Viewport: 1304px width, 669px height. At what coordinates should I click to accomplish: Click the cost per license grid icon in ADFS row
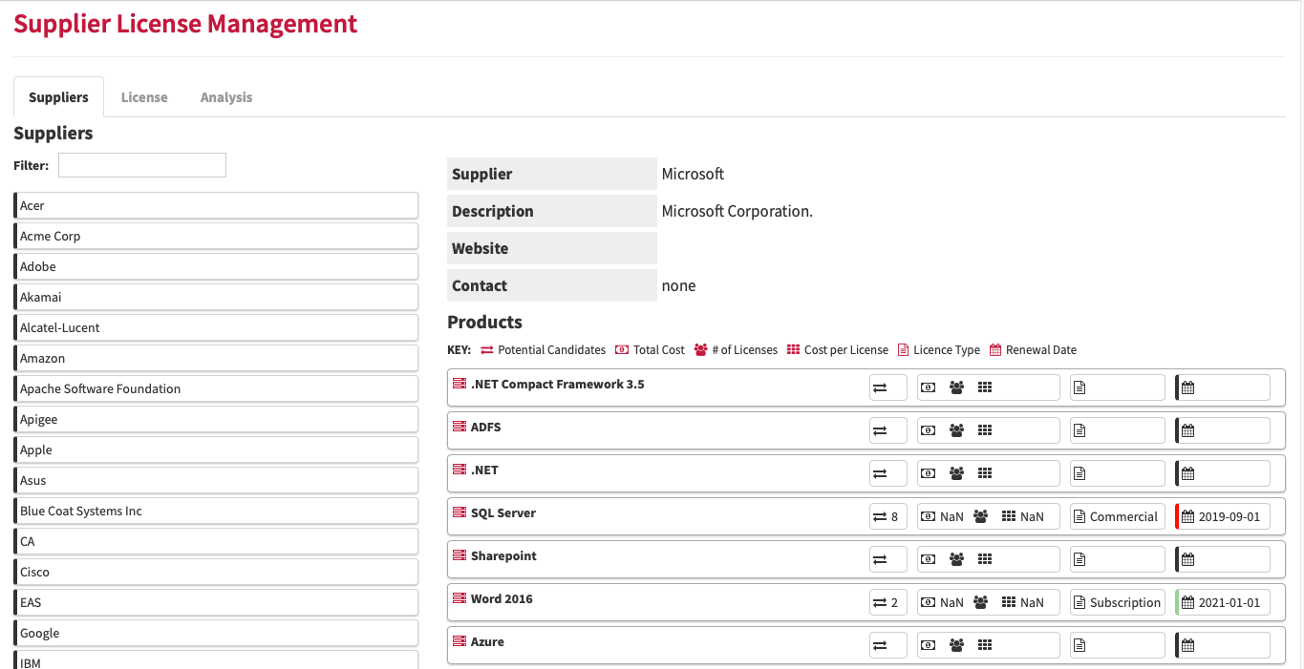985,431
